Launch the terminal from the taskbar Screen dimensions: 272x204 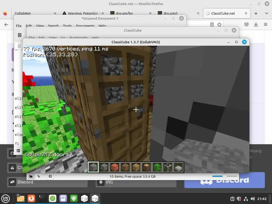[x=42, y=198]
